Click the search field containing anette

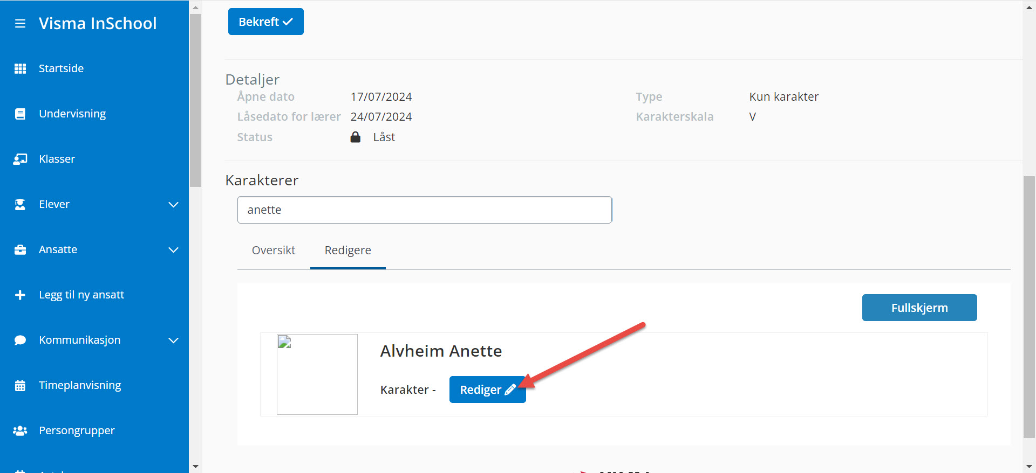pos(424,210)
